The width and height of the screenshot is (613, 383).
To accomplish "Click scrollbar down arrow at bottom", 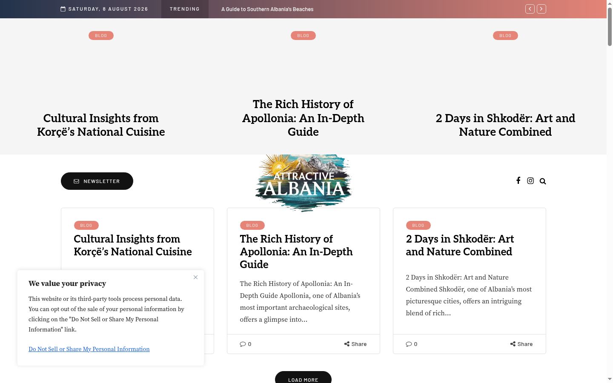I will (x=610, y=379).
